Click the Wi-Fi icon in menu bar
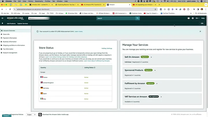Image resolution: width=208 pixels, height=117 pixels. coord(165,1)
